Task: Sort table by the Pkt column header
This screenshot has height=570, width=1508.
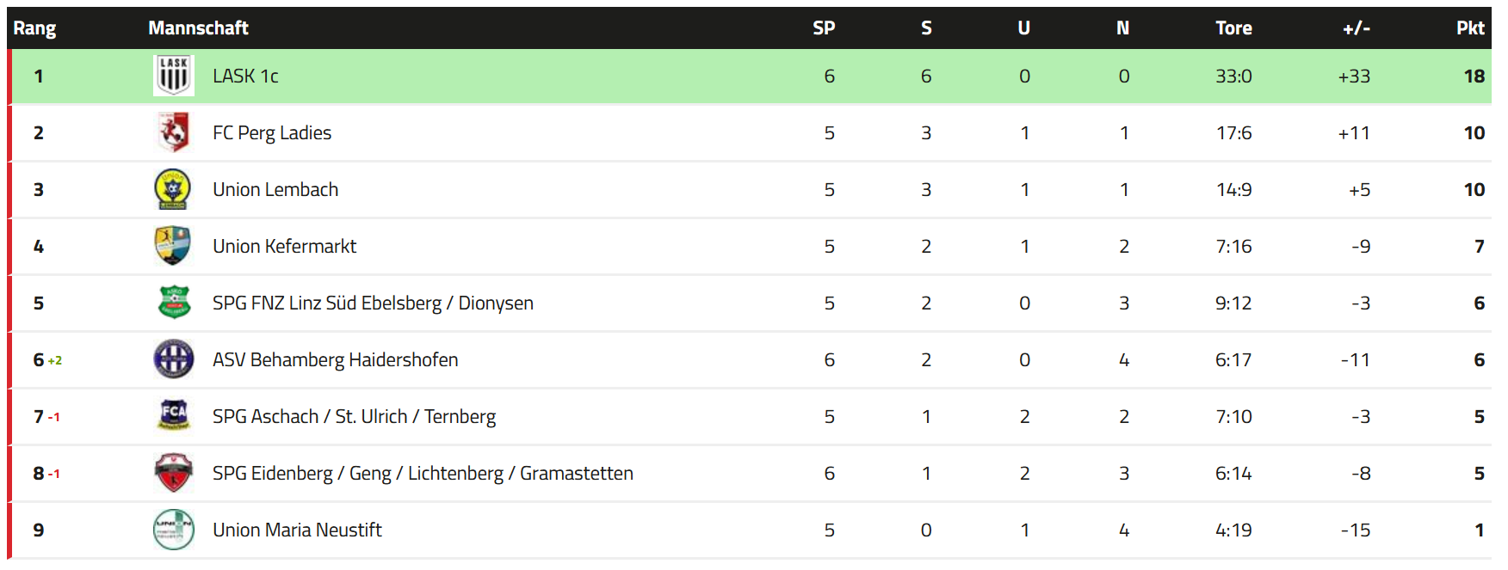Action: (x=1470, y=28)
